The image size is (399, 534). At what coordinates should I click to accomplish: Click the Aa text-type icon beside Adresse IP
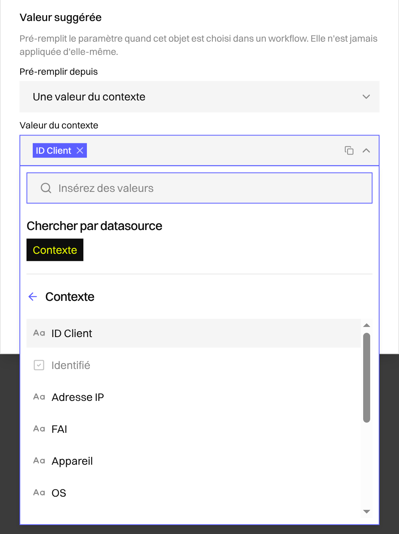coord(39,397)
